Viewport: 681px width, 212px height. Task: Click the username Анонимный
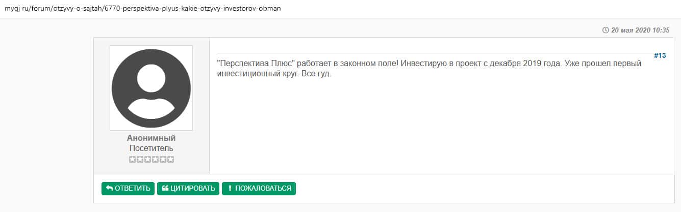coord(151,138)
